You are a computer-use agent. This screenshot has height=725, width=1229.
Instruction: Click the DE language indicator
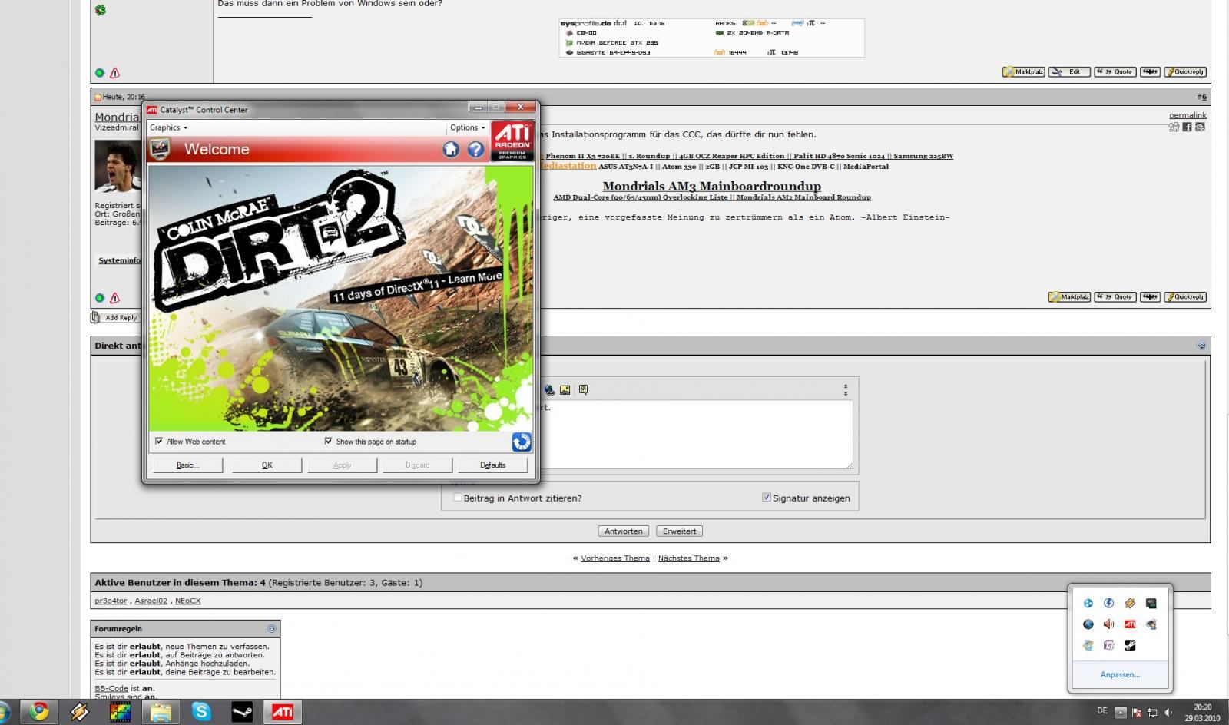1102,711
